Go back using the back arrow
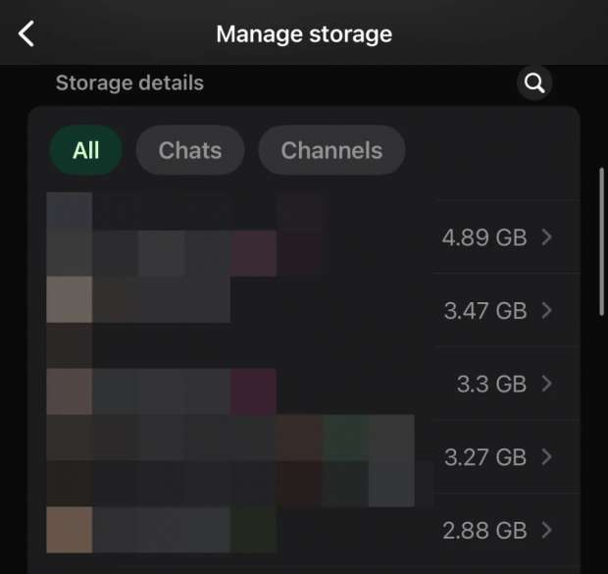This screenshot has height=574, width=608. click(x=26, y=34)
